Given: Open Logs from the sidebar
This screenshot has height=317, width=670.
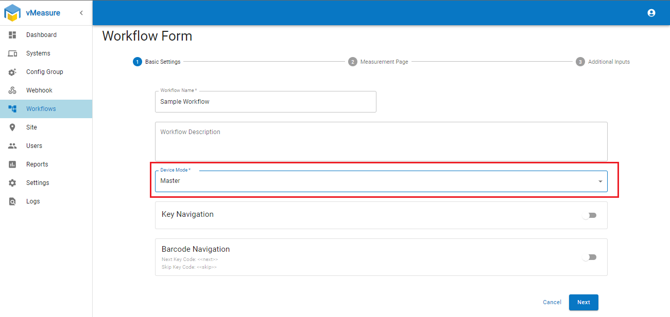Looking at the screenshot, I should click(46, 201).
